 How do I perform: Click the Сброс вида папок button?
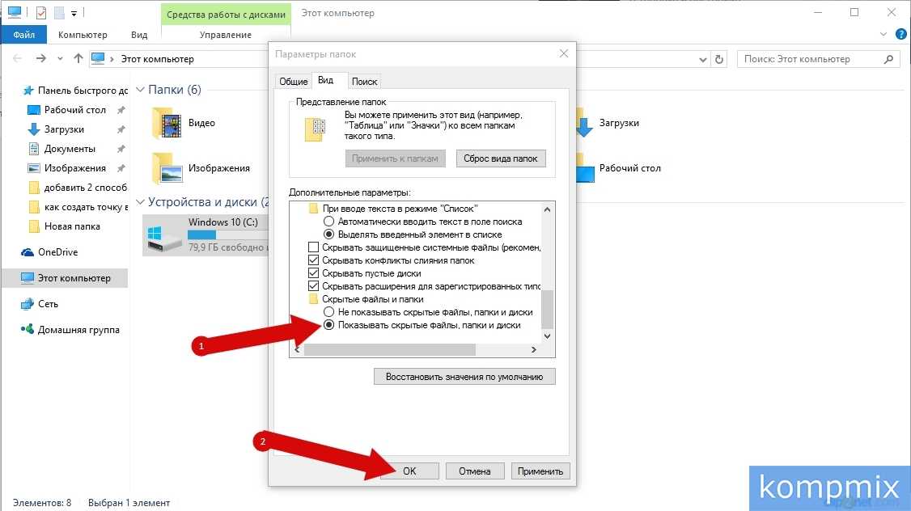click(500, 158)
